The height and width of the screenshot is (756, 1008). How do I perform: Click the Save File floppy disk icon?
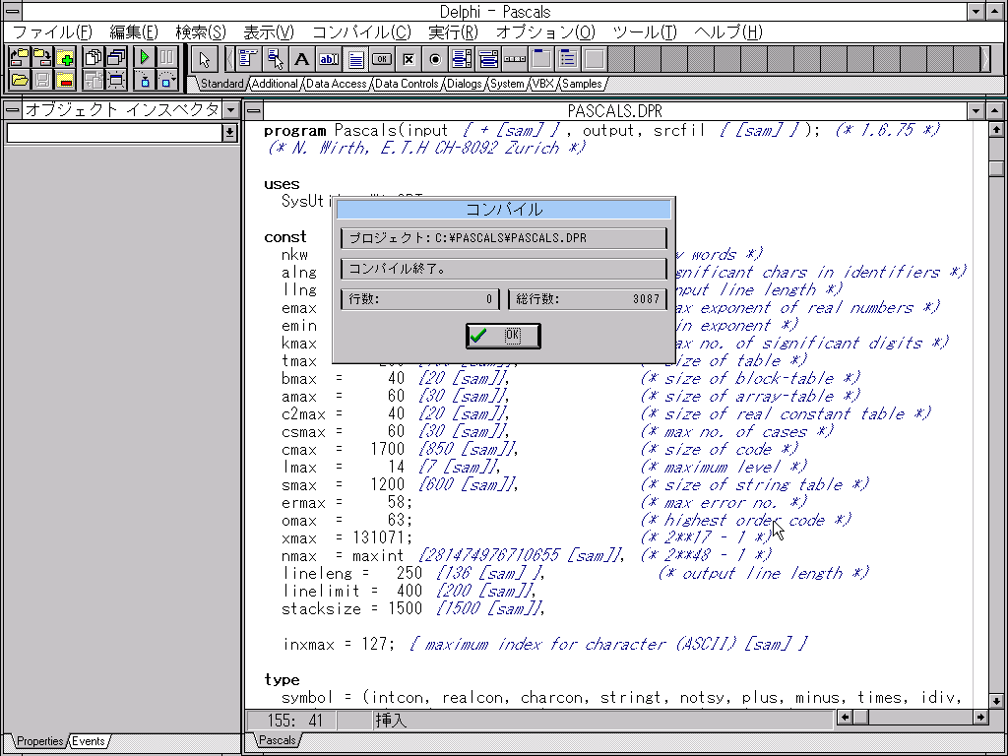point(41,81)
